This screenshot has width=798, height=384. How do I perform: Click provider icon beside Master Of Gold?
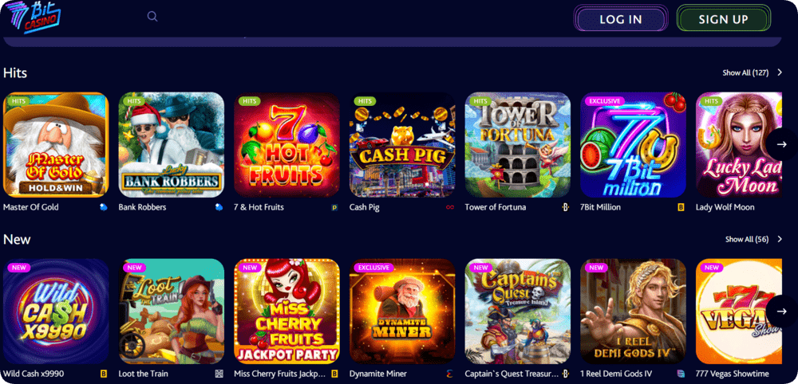[x=104, y=207]
